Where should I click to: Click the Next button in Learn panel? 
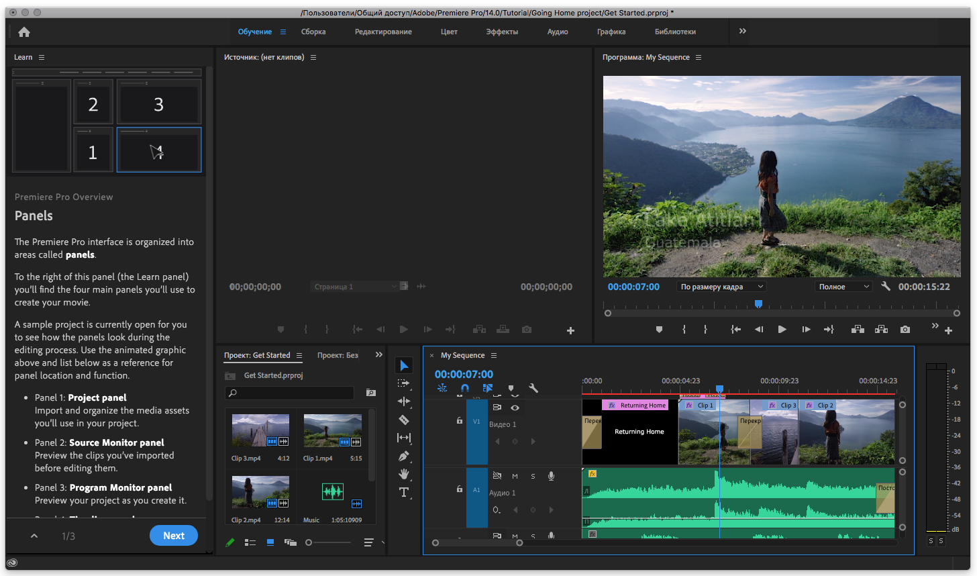(173, 536)
